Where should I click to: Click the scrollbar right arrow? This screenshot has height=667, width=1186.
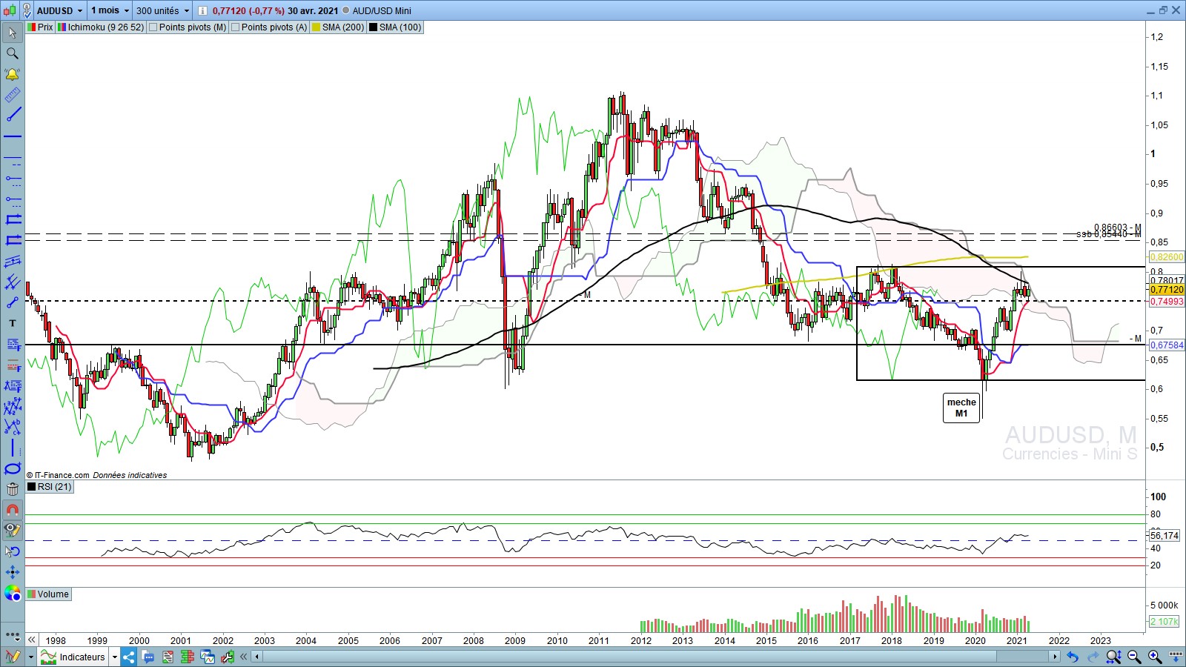coord(1055,657)
